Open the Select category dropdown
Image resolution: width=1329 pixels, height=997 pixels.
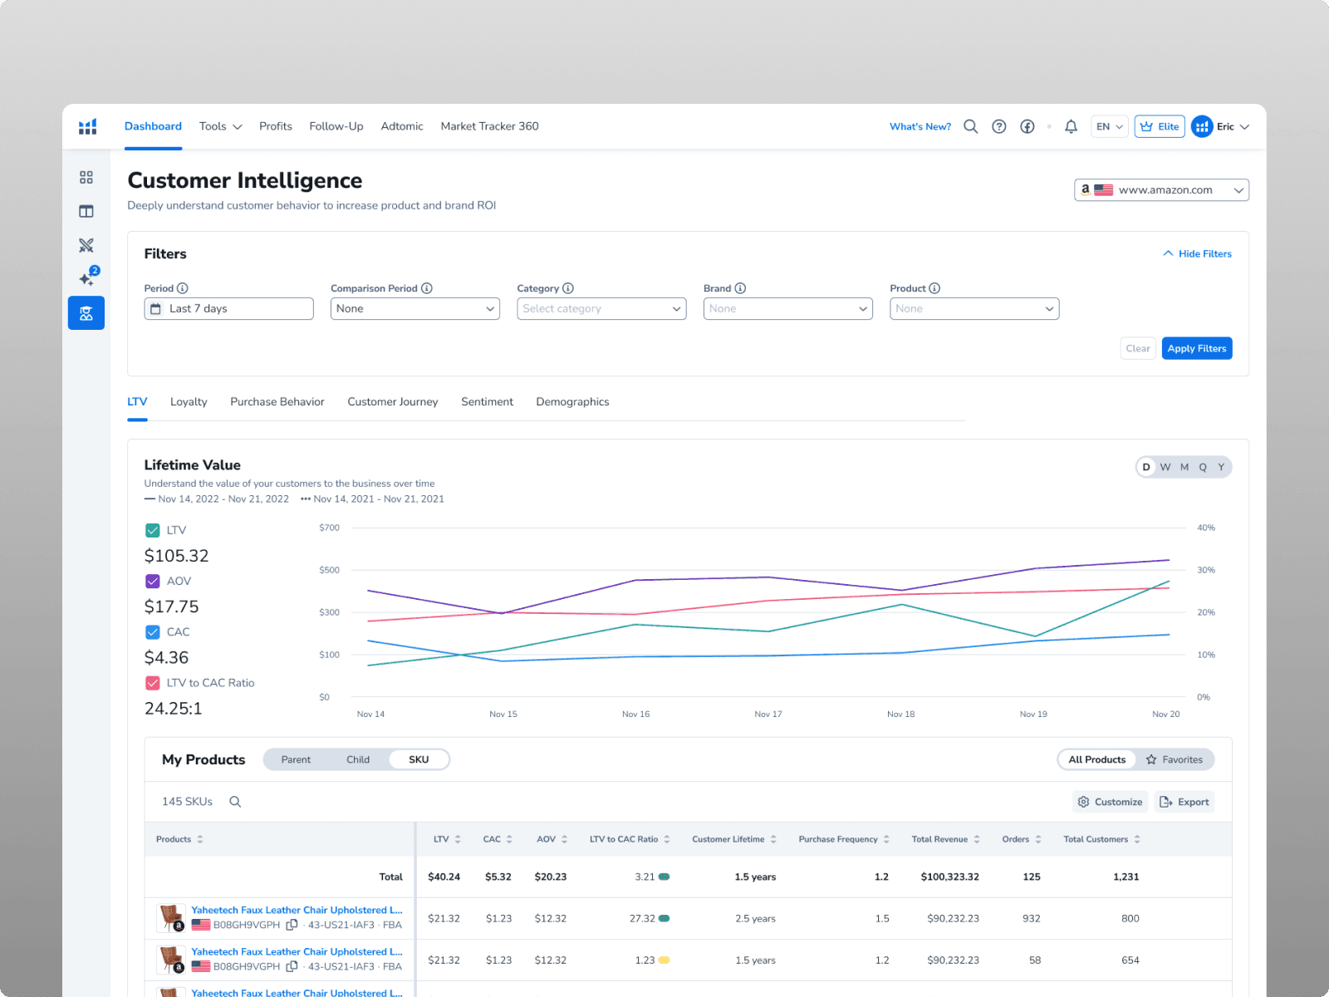click(x=601, y=308)
